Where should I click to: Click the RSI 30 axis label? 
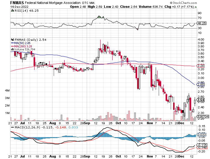click(x=199, y=28)
